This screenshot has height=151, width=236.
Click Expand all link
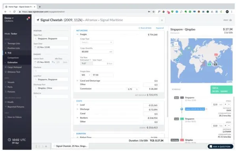160,28
